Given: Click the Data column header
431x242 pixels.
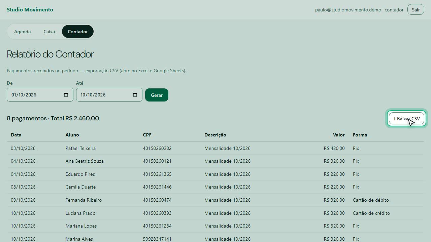Looking at the screenshot, I should pyautogui.click(x=16, y=135).
